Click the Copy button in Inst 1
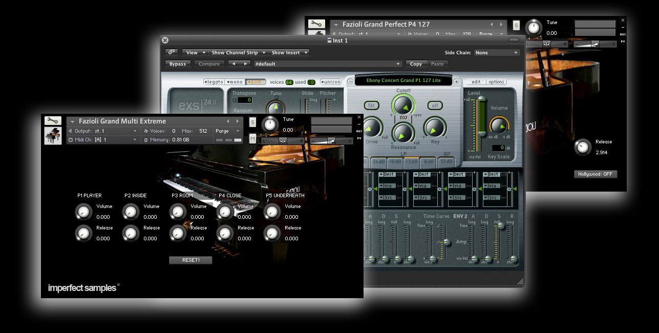Viewport: 659px width, 333px height. pyautogui.click(x=416, y=64)
